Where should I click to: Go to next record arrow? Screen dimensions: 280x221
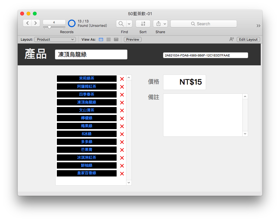pyautogui.click(x=35, y=23)
